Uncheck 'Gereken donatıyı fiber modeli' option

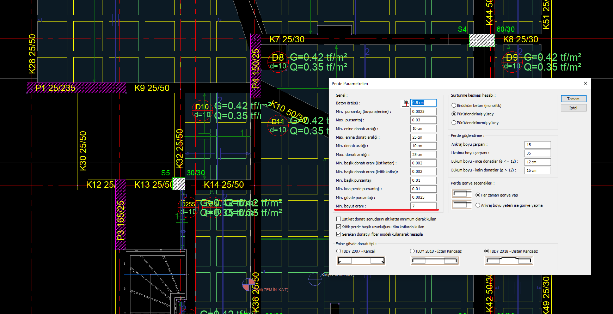pos(338,234)
